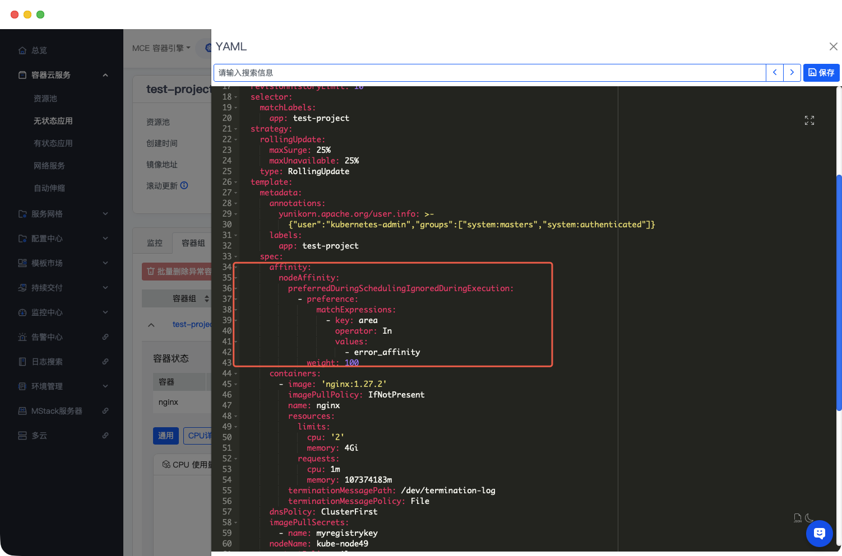Click the 请输入搜索信息 search field

[x=489, y=72]
